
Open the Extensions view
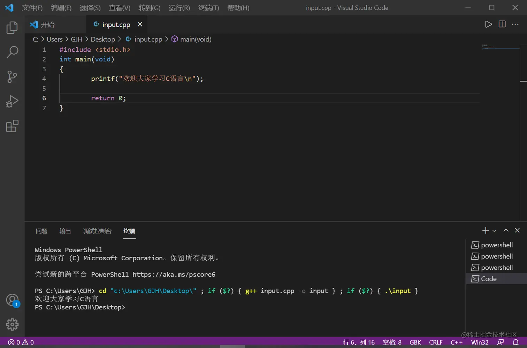[12, 126]
